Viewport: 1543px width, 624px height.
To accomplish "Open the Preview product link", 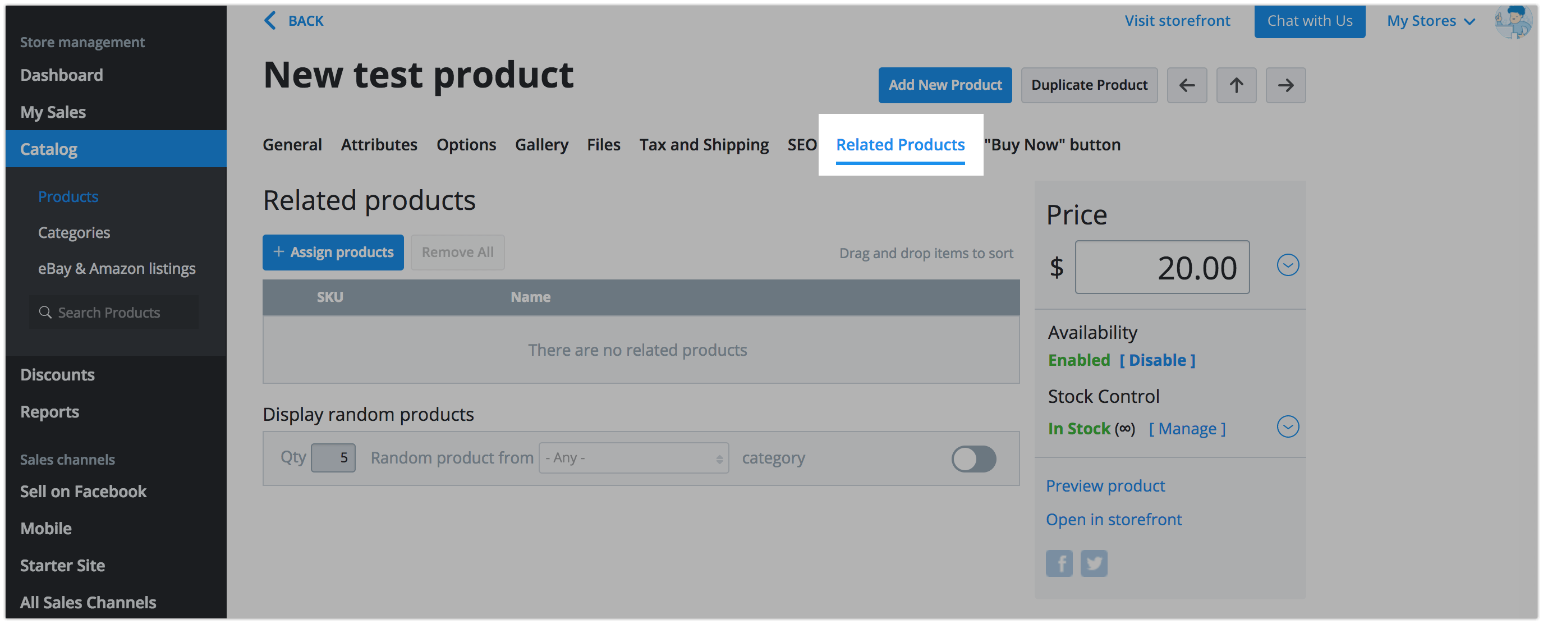I will pos(1105,485).
